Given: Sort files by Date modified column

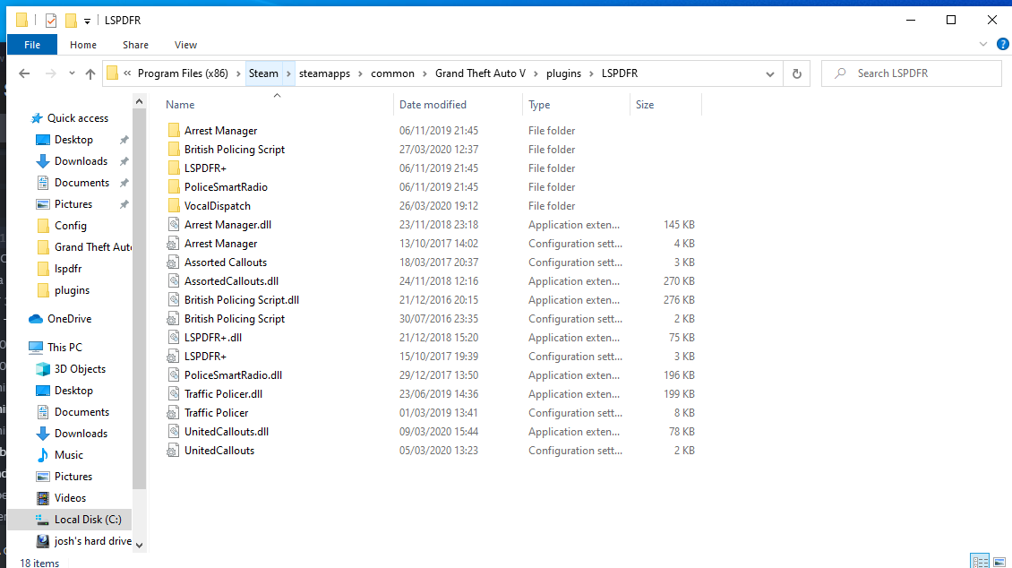Looking at the screenshot, I should pos(433,105).
